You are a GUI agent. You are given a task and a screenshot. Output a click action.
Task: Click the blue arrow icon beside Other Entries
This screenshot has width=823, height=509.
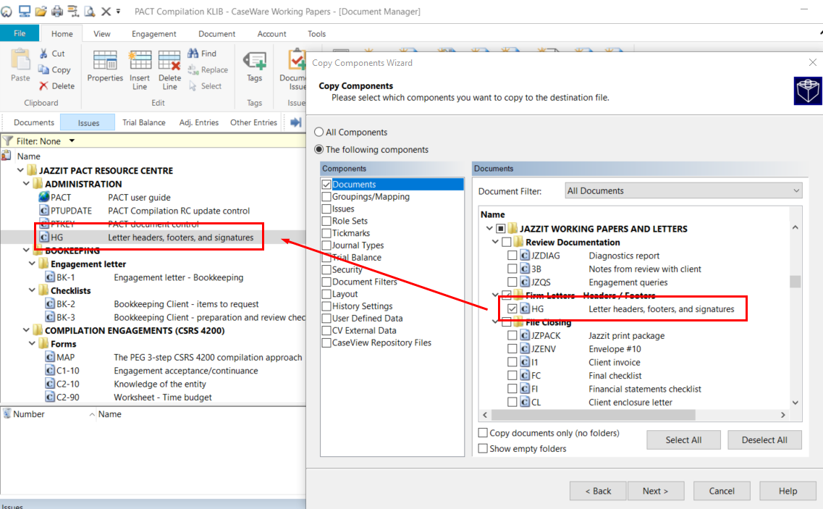click(x=296, y=122)
